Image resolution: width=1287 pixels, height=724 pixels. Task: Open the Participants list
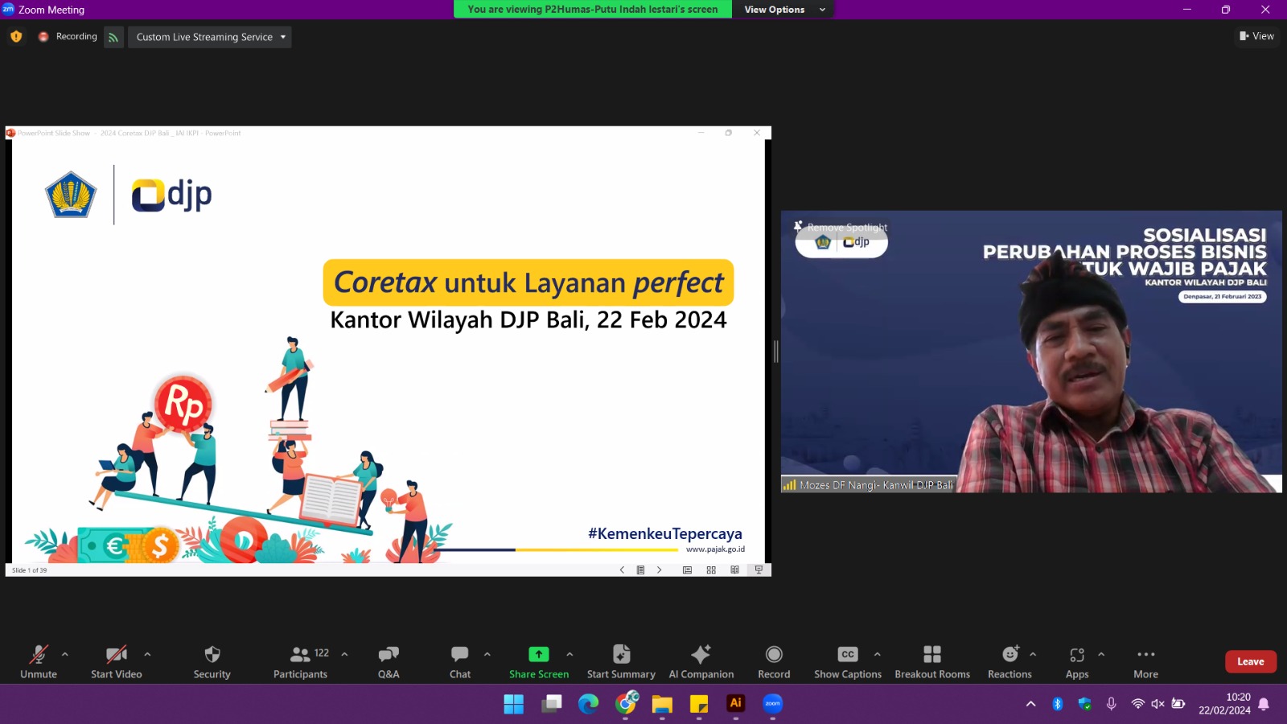click(x=301, y=661)
